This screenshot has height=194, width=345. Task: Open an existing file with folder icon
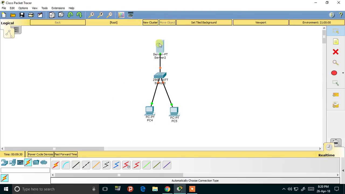[13, 15]
